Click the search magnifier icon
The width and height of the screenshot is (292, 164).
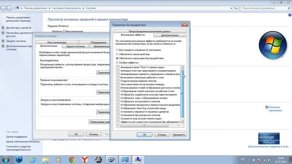point(289,8)
